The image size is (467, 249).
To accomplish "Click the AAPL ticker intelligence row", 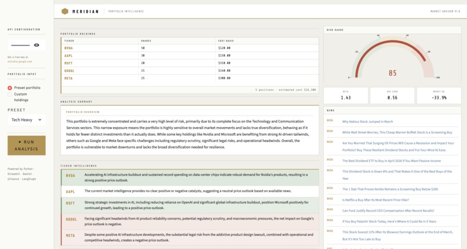I will (x=189, y=191).
